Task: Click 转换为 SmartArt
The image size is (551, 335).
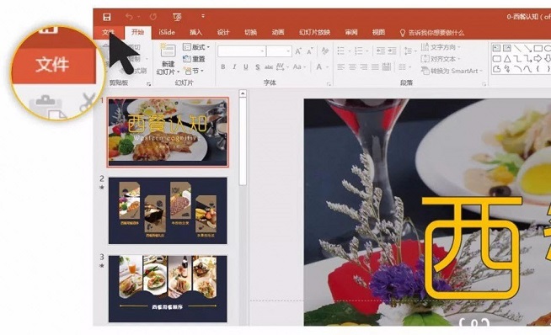Action: click(x=452, y=71)
